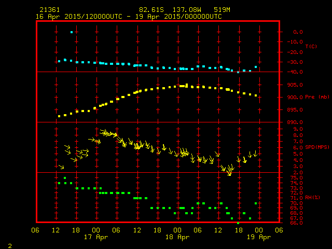
Task: Click the 3.0 tick on wind speed axis
Action: (x=298, y=167)
